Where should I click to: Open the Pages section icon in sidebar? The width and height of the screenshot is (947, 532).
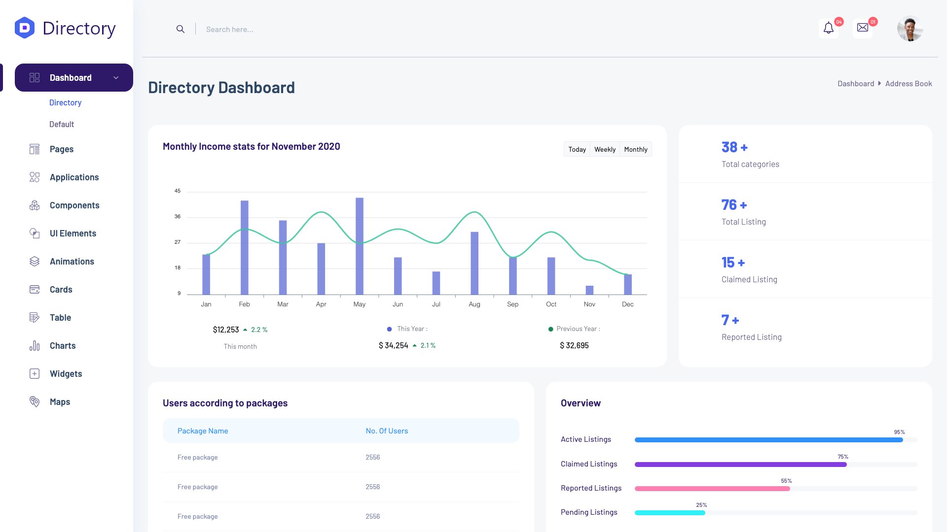[x=34, y=149]
